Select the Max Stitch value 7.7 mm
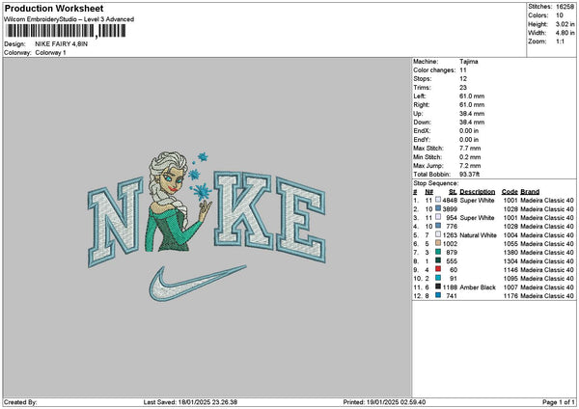The image size is (579, 409). coord(470,149)
